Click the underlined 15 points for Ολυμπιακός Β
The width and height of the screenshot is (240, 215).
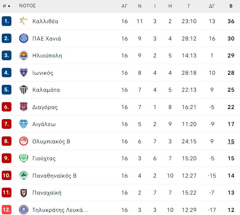(x=231, y=141)
